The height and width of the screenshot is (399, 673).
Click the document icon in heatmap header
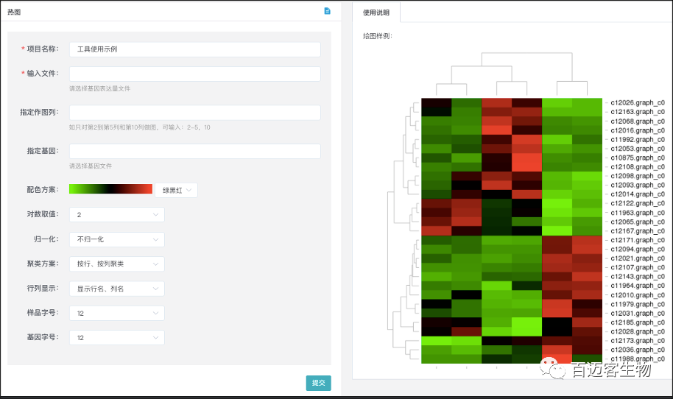tap(328, 11)
